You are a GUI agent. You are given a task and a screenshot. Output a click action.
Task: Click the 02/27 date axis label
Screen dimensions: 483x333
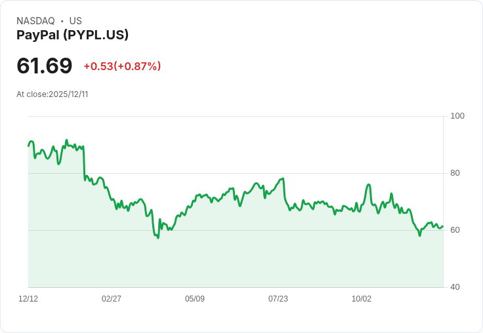pyautogui.click(x=112, y=299)
